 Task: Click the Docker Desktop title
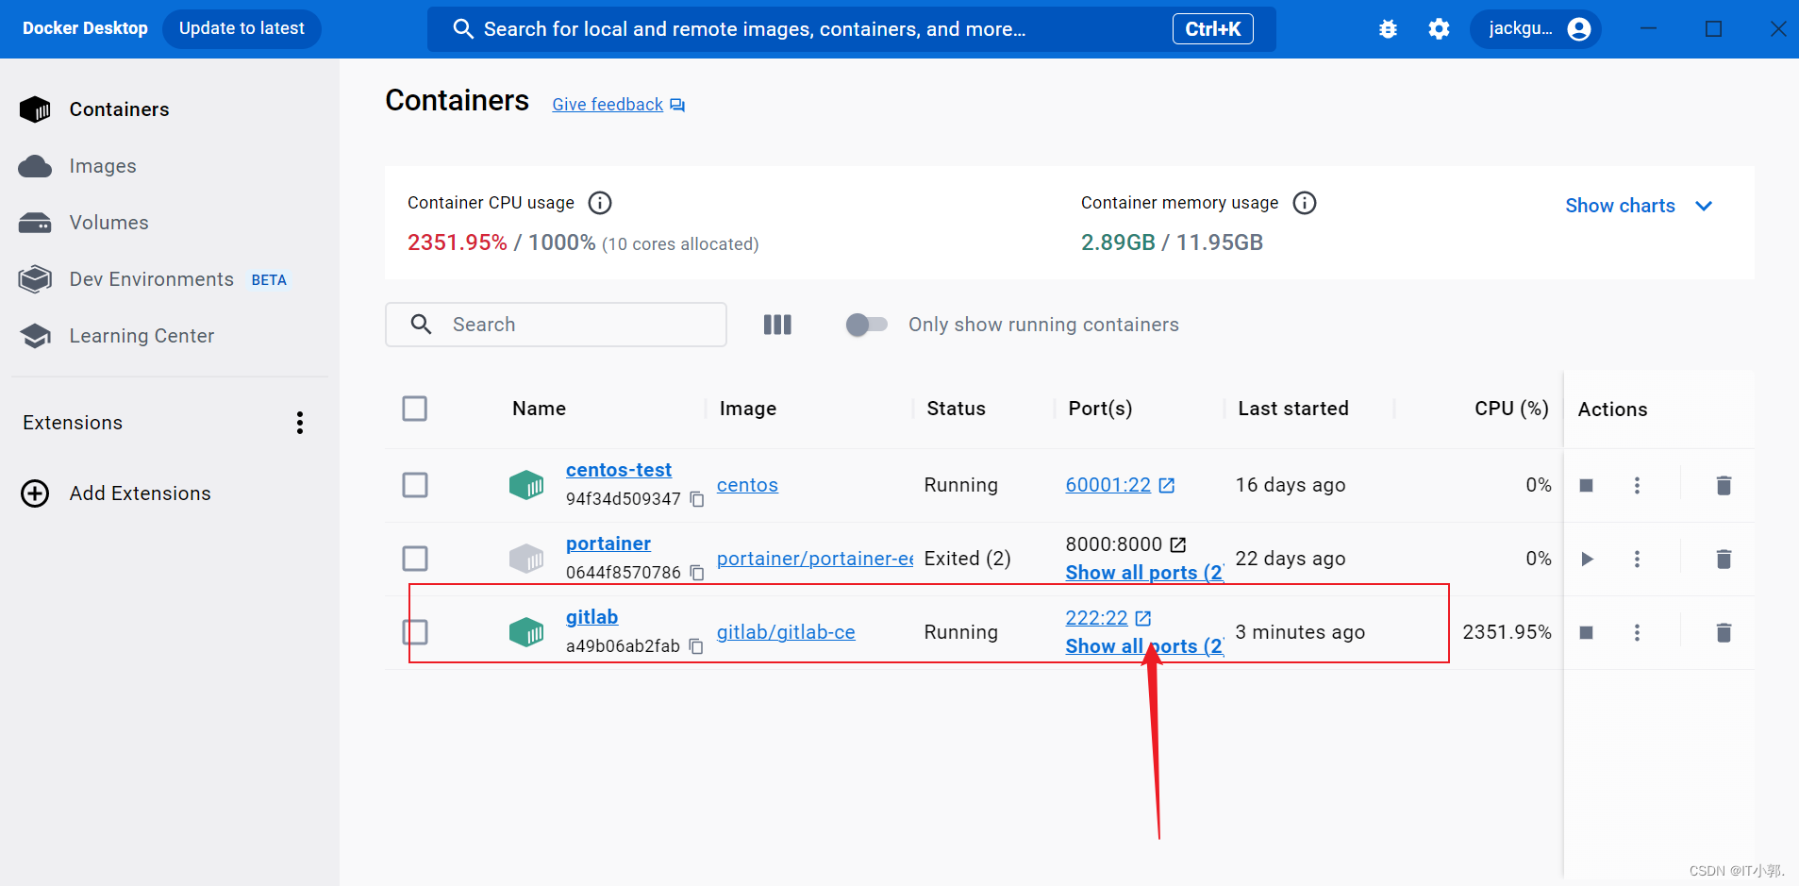pos(85,28)
